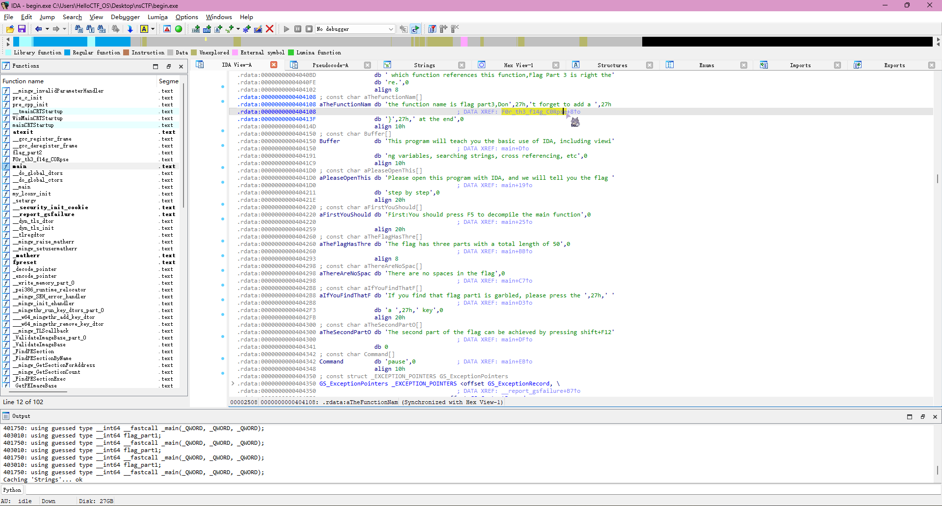Viewport: 942px width, 506px height.
Task: Click the red X delete icon
Action: pyautogui.click(x=269, y=29)
